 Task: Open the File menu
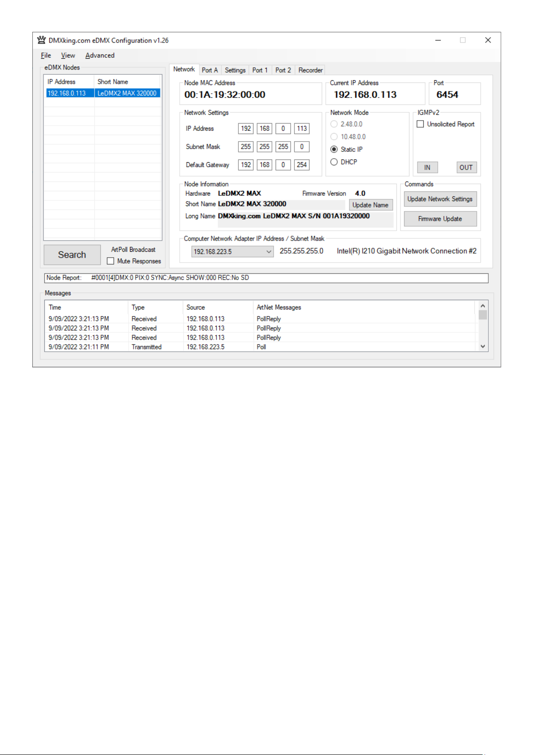[x=46, y=56]
